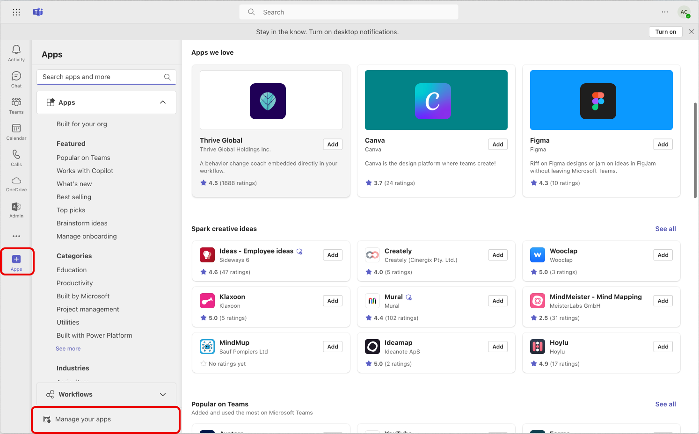
Task: Open the app launcher waffle icon
Action: pyautogui.click(x=16, y=12)
